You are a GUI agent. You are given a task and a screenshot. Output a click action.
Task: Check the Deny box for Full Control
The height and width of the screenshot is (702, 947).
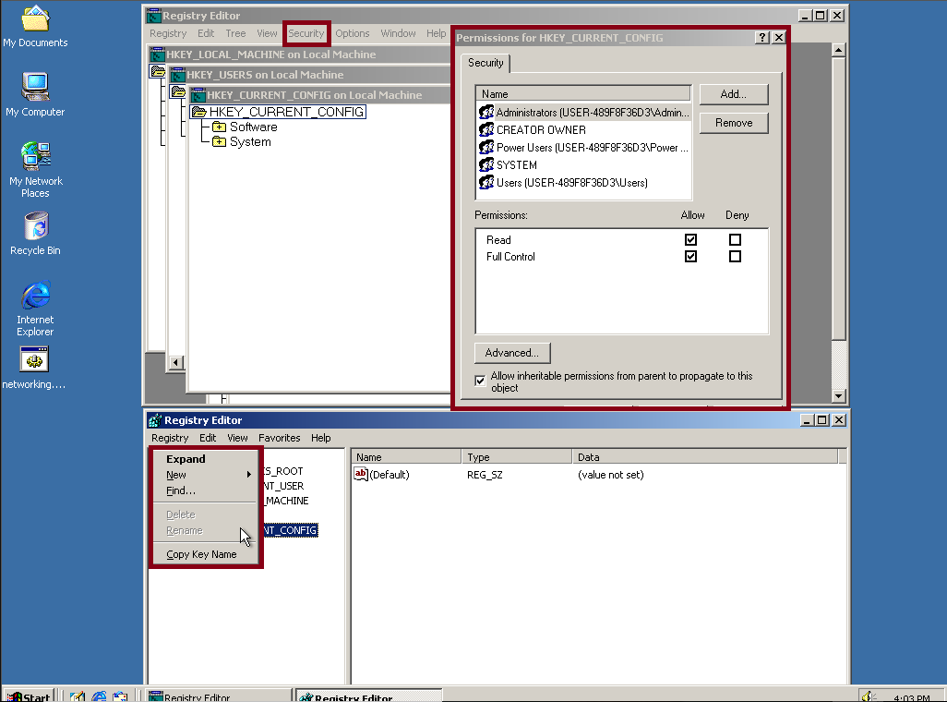(x=735, y=256)
